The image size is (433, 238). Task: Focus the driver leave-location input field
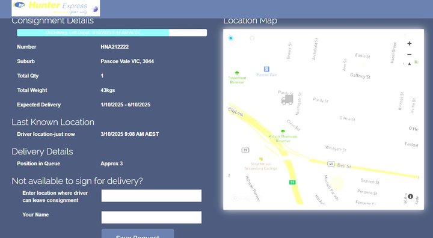coord(152,196)
